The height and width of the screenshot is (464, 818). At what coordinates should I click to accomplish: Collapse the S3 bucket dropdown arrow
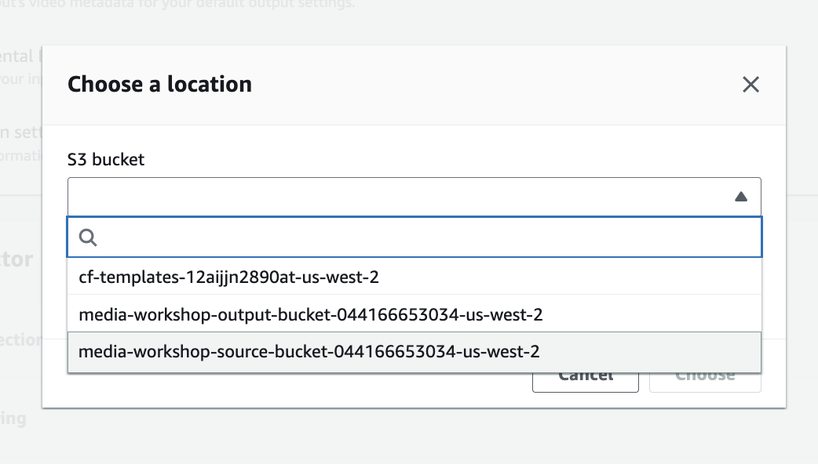coord(740,198)
